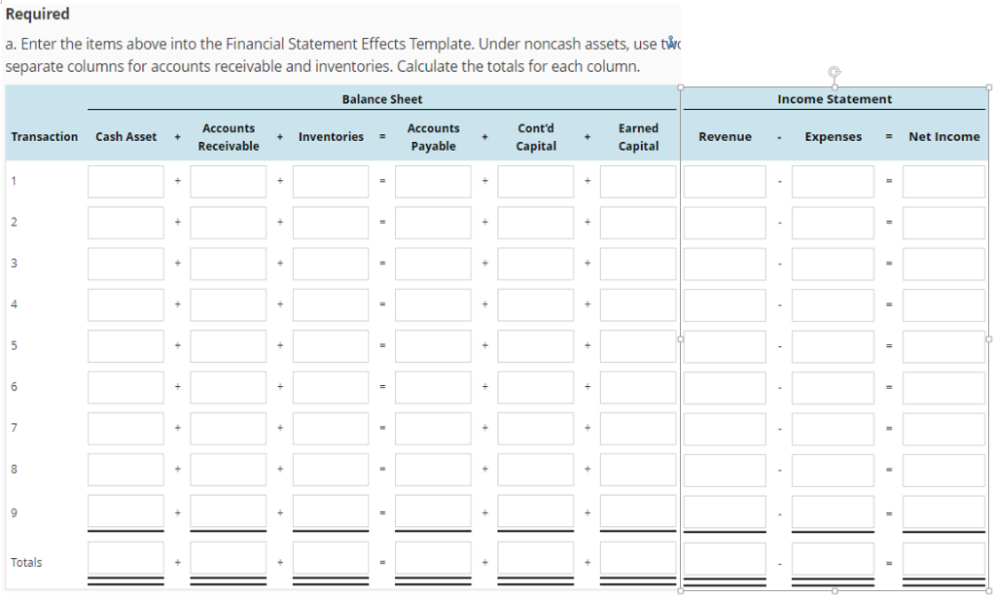Click the Totals Revenue field

pos(725,558)
